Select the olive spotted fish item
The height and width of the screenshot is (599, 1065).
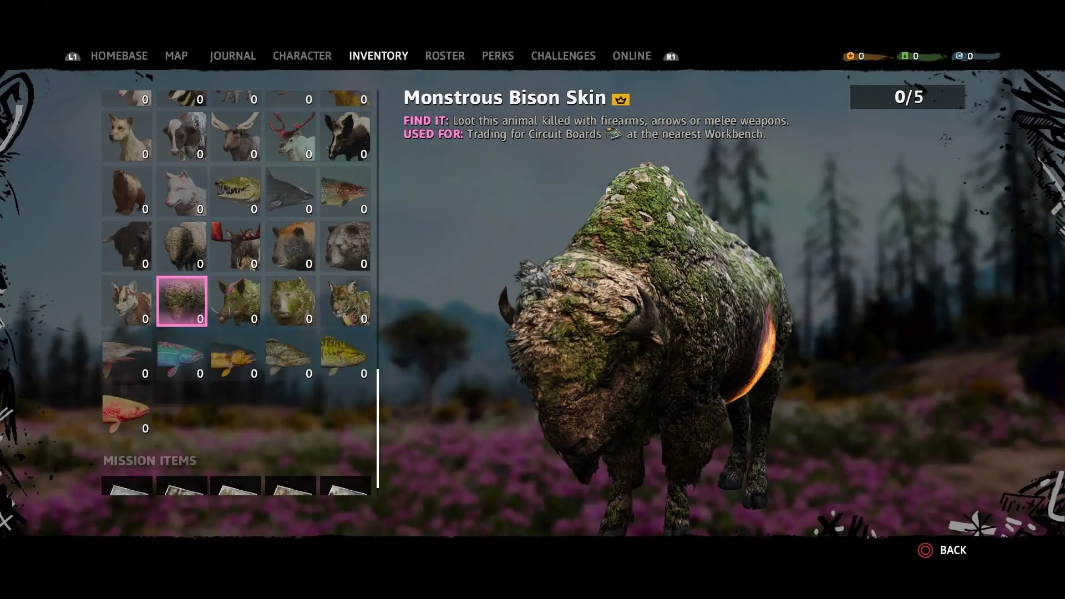click(291, 356)
